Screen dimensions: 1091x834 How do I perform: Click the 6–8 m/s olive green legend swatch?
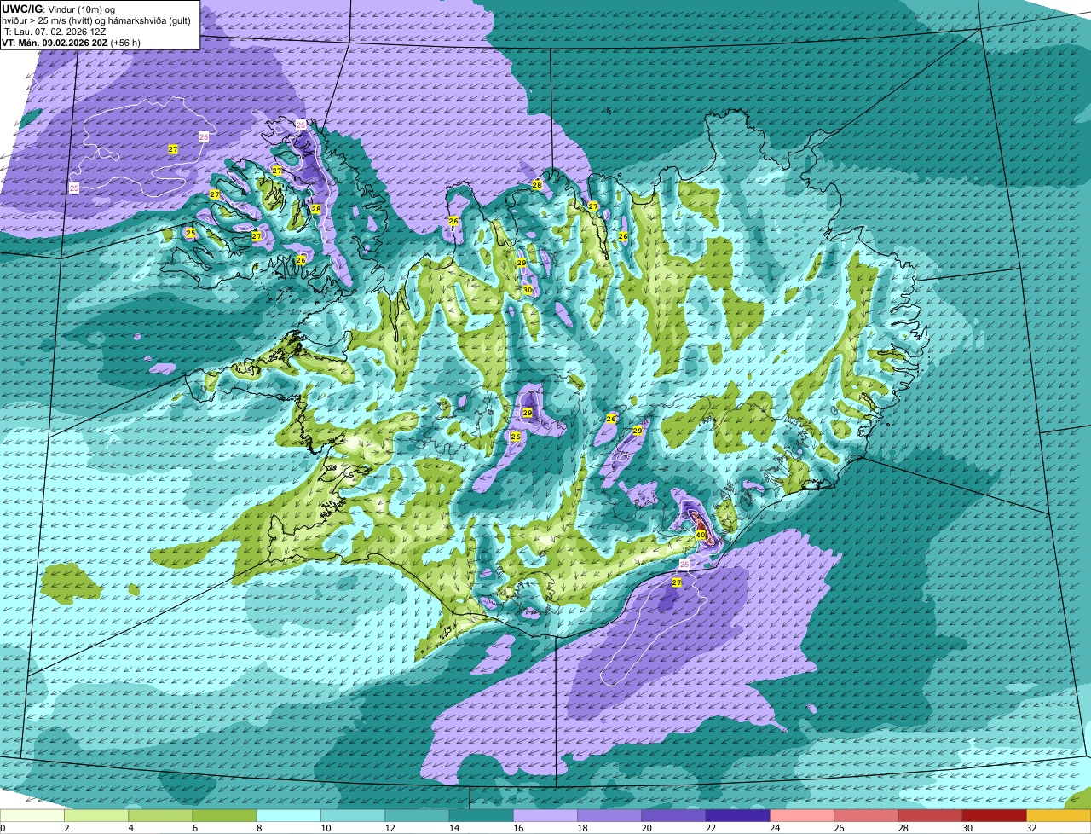tap(224, 816)
